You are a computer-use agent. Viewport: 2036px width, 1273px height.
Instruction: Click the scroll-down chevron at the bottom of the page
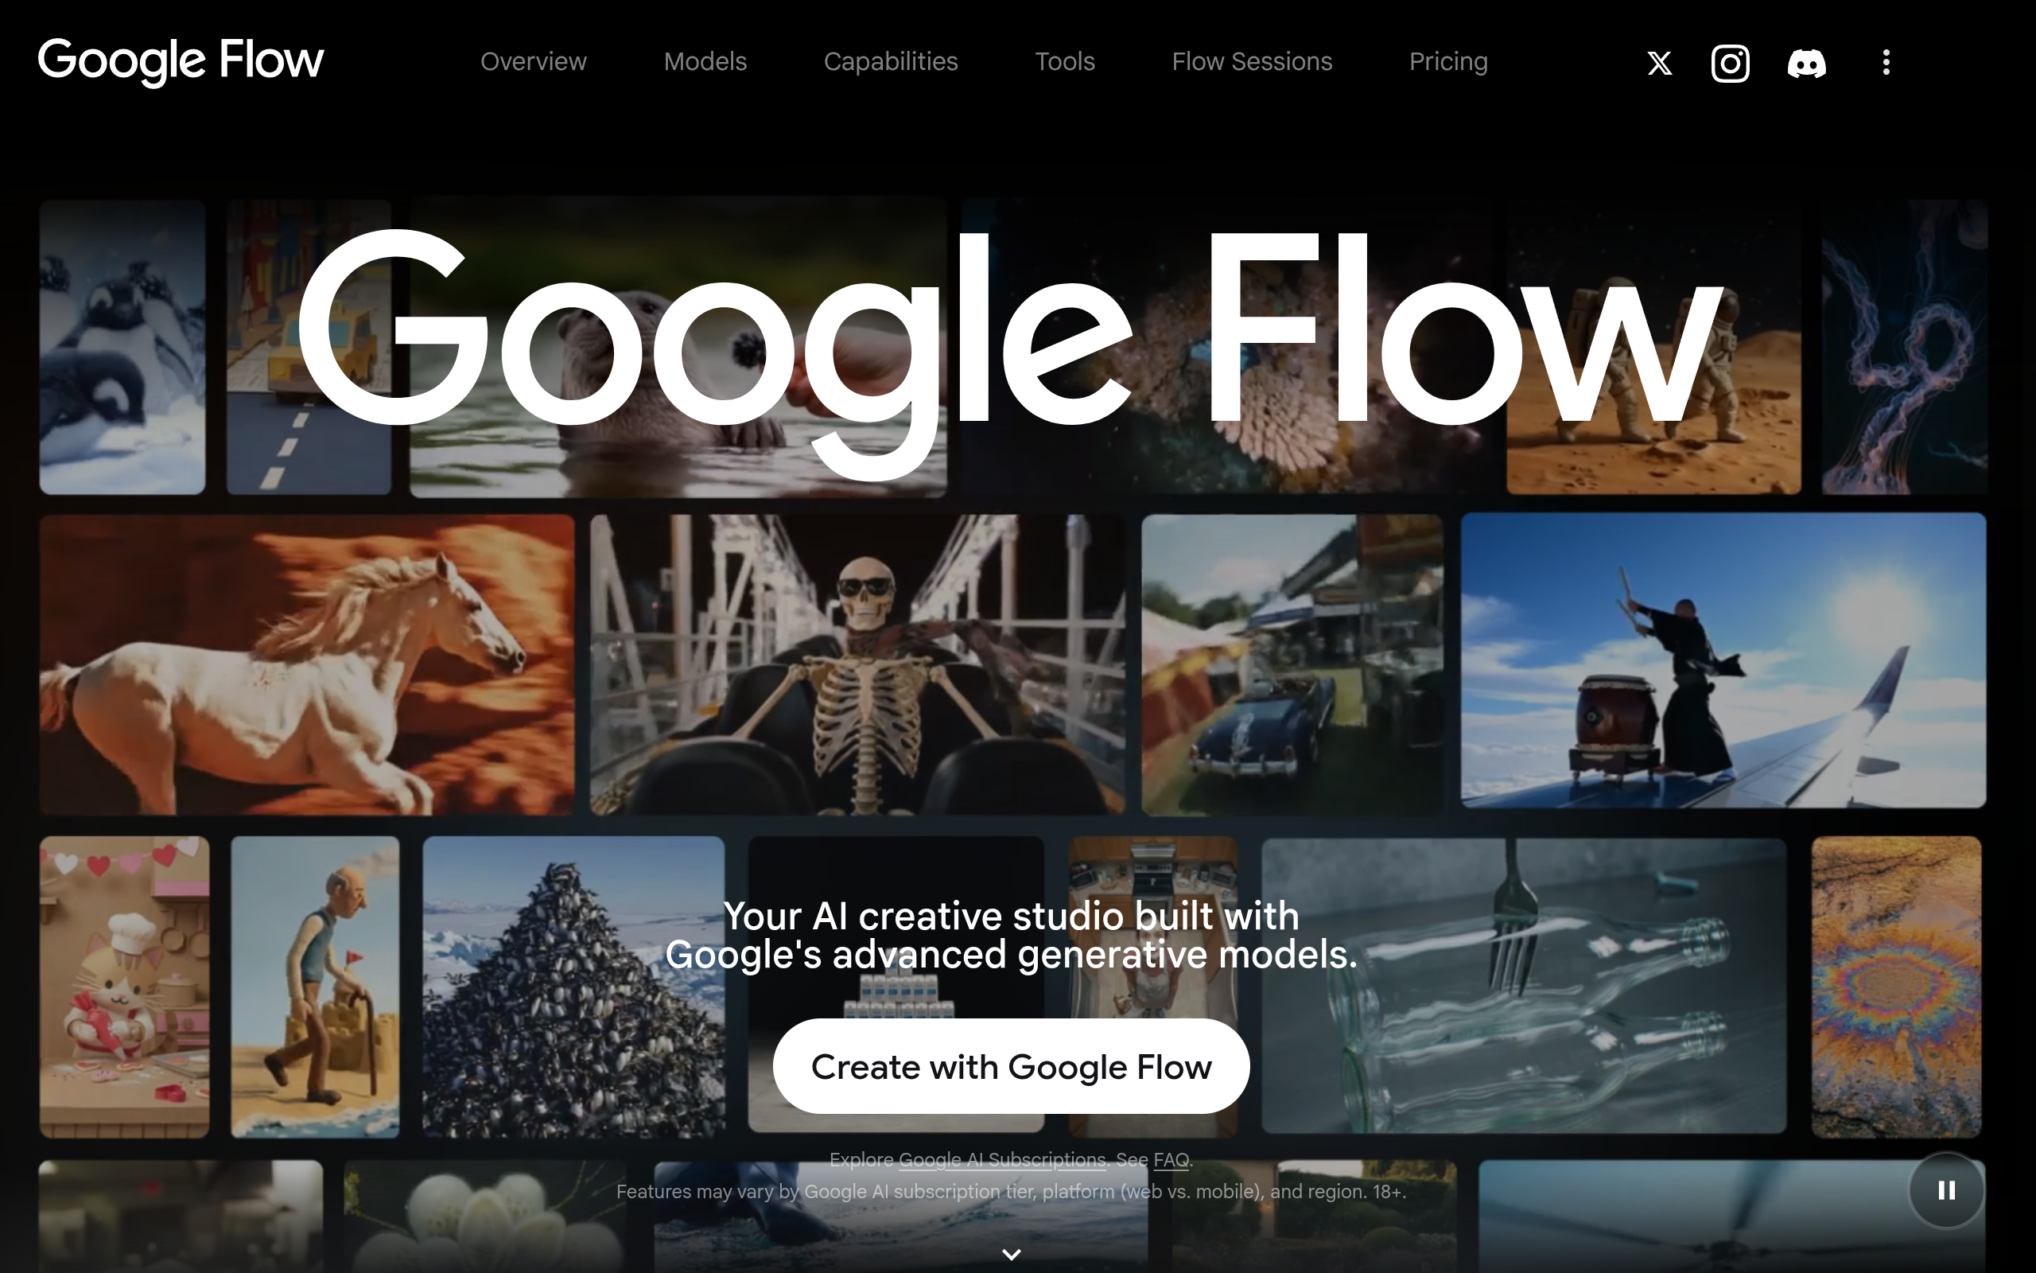tap(1012, 1255)
